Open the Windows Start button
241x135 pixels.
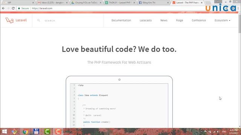point(5,132)
